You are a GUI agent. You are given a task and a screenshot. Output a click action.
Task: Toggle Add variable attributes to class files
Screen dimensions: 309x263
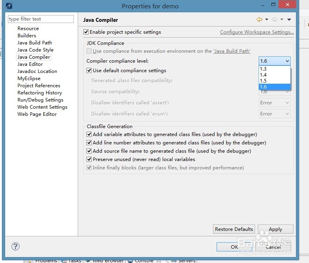click(89, 134)
